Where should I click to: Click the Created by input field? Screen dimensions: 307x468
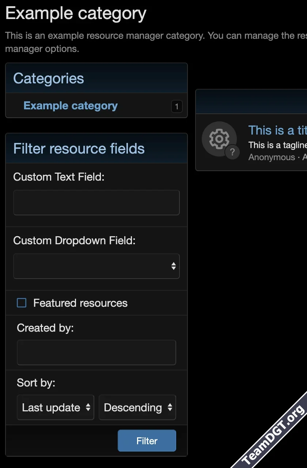tap(96, 352)
